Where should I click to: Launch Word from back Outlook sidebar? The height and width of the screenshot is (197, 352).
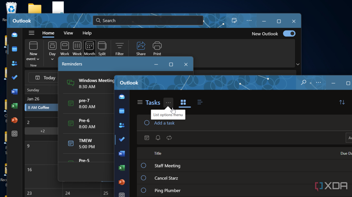click(x=15, y=91)
